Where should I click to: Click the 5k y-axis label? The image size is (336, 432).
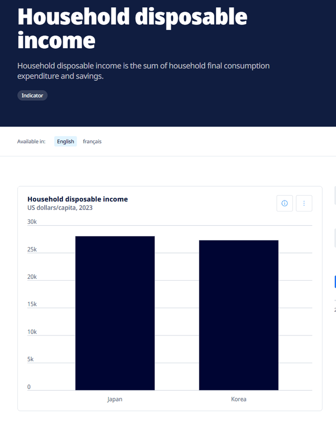30,360
